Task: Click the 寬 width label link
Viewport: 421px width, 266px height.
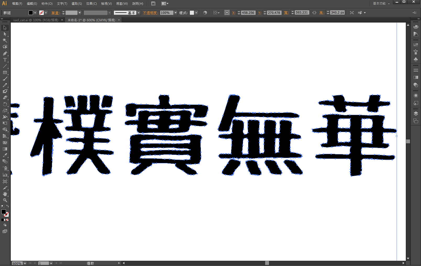Action: pos(286,13)
